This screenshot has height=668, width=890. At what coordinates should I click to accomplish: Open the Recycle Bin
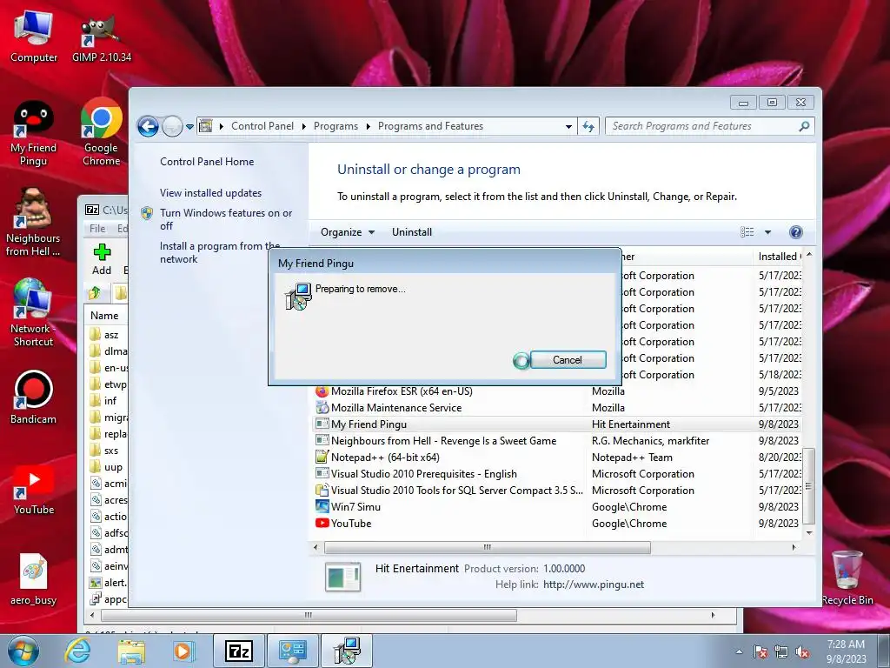tap(847, 578)
